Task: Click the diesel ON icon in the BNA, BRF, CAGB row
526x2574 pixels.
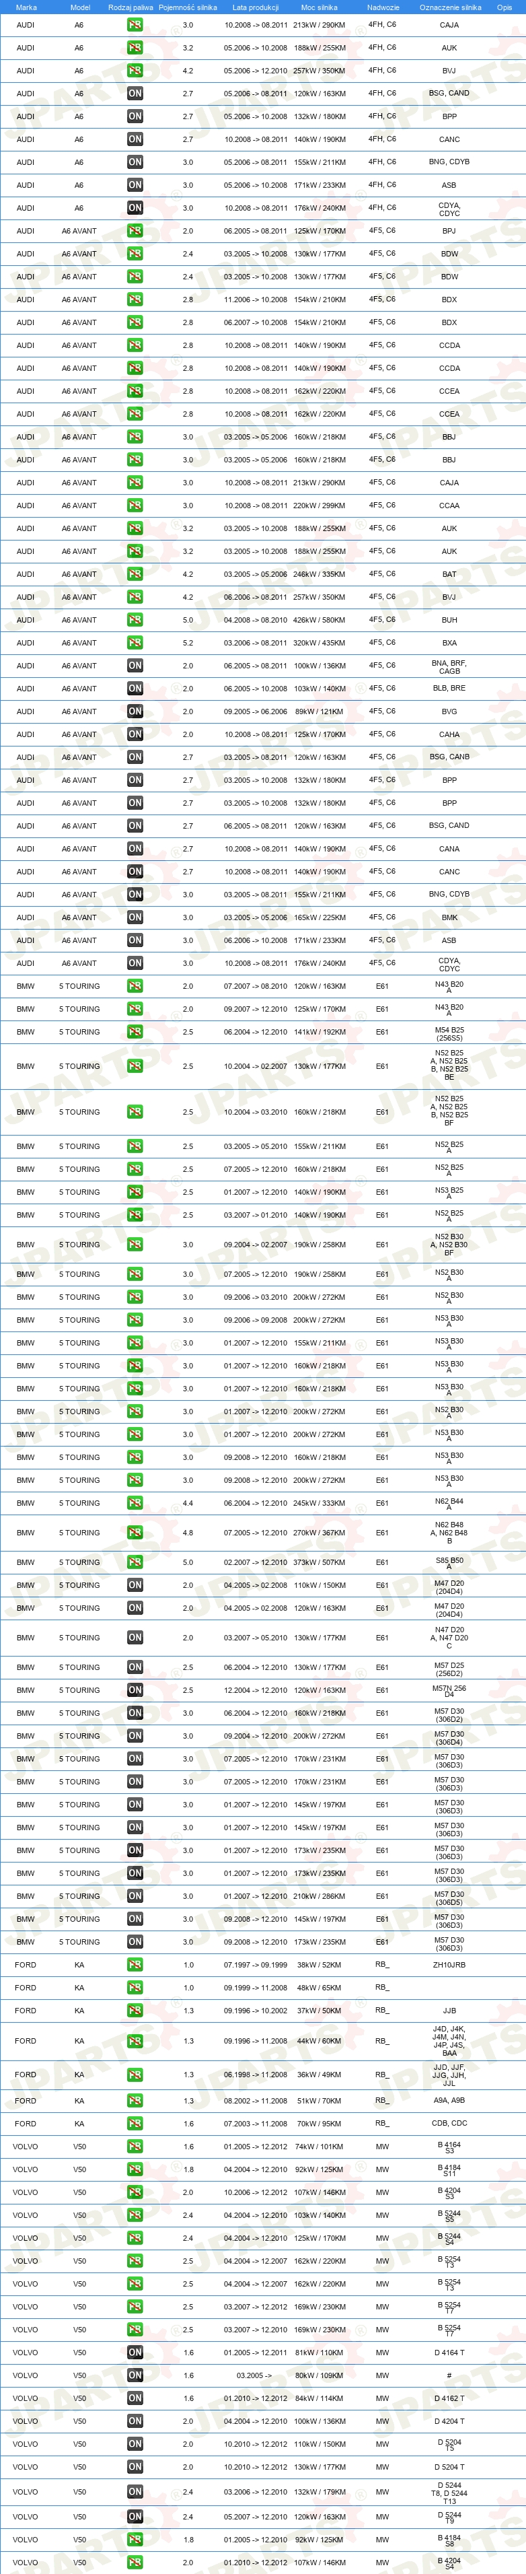Action: click(x=135, y=666)
